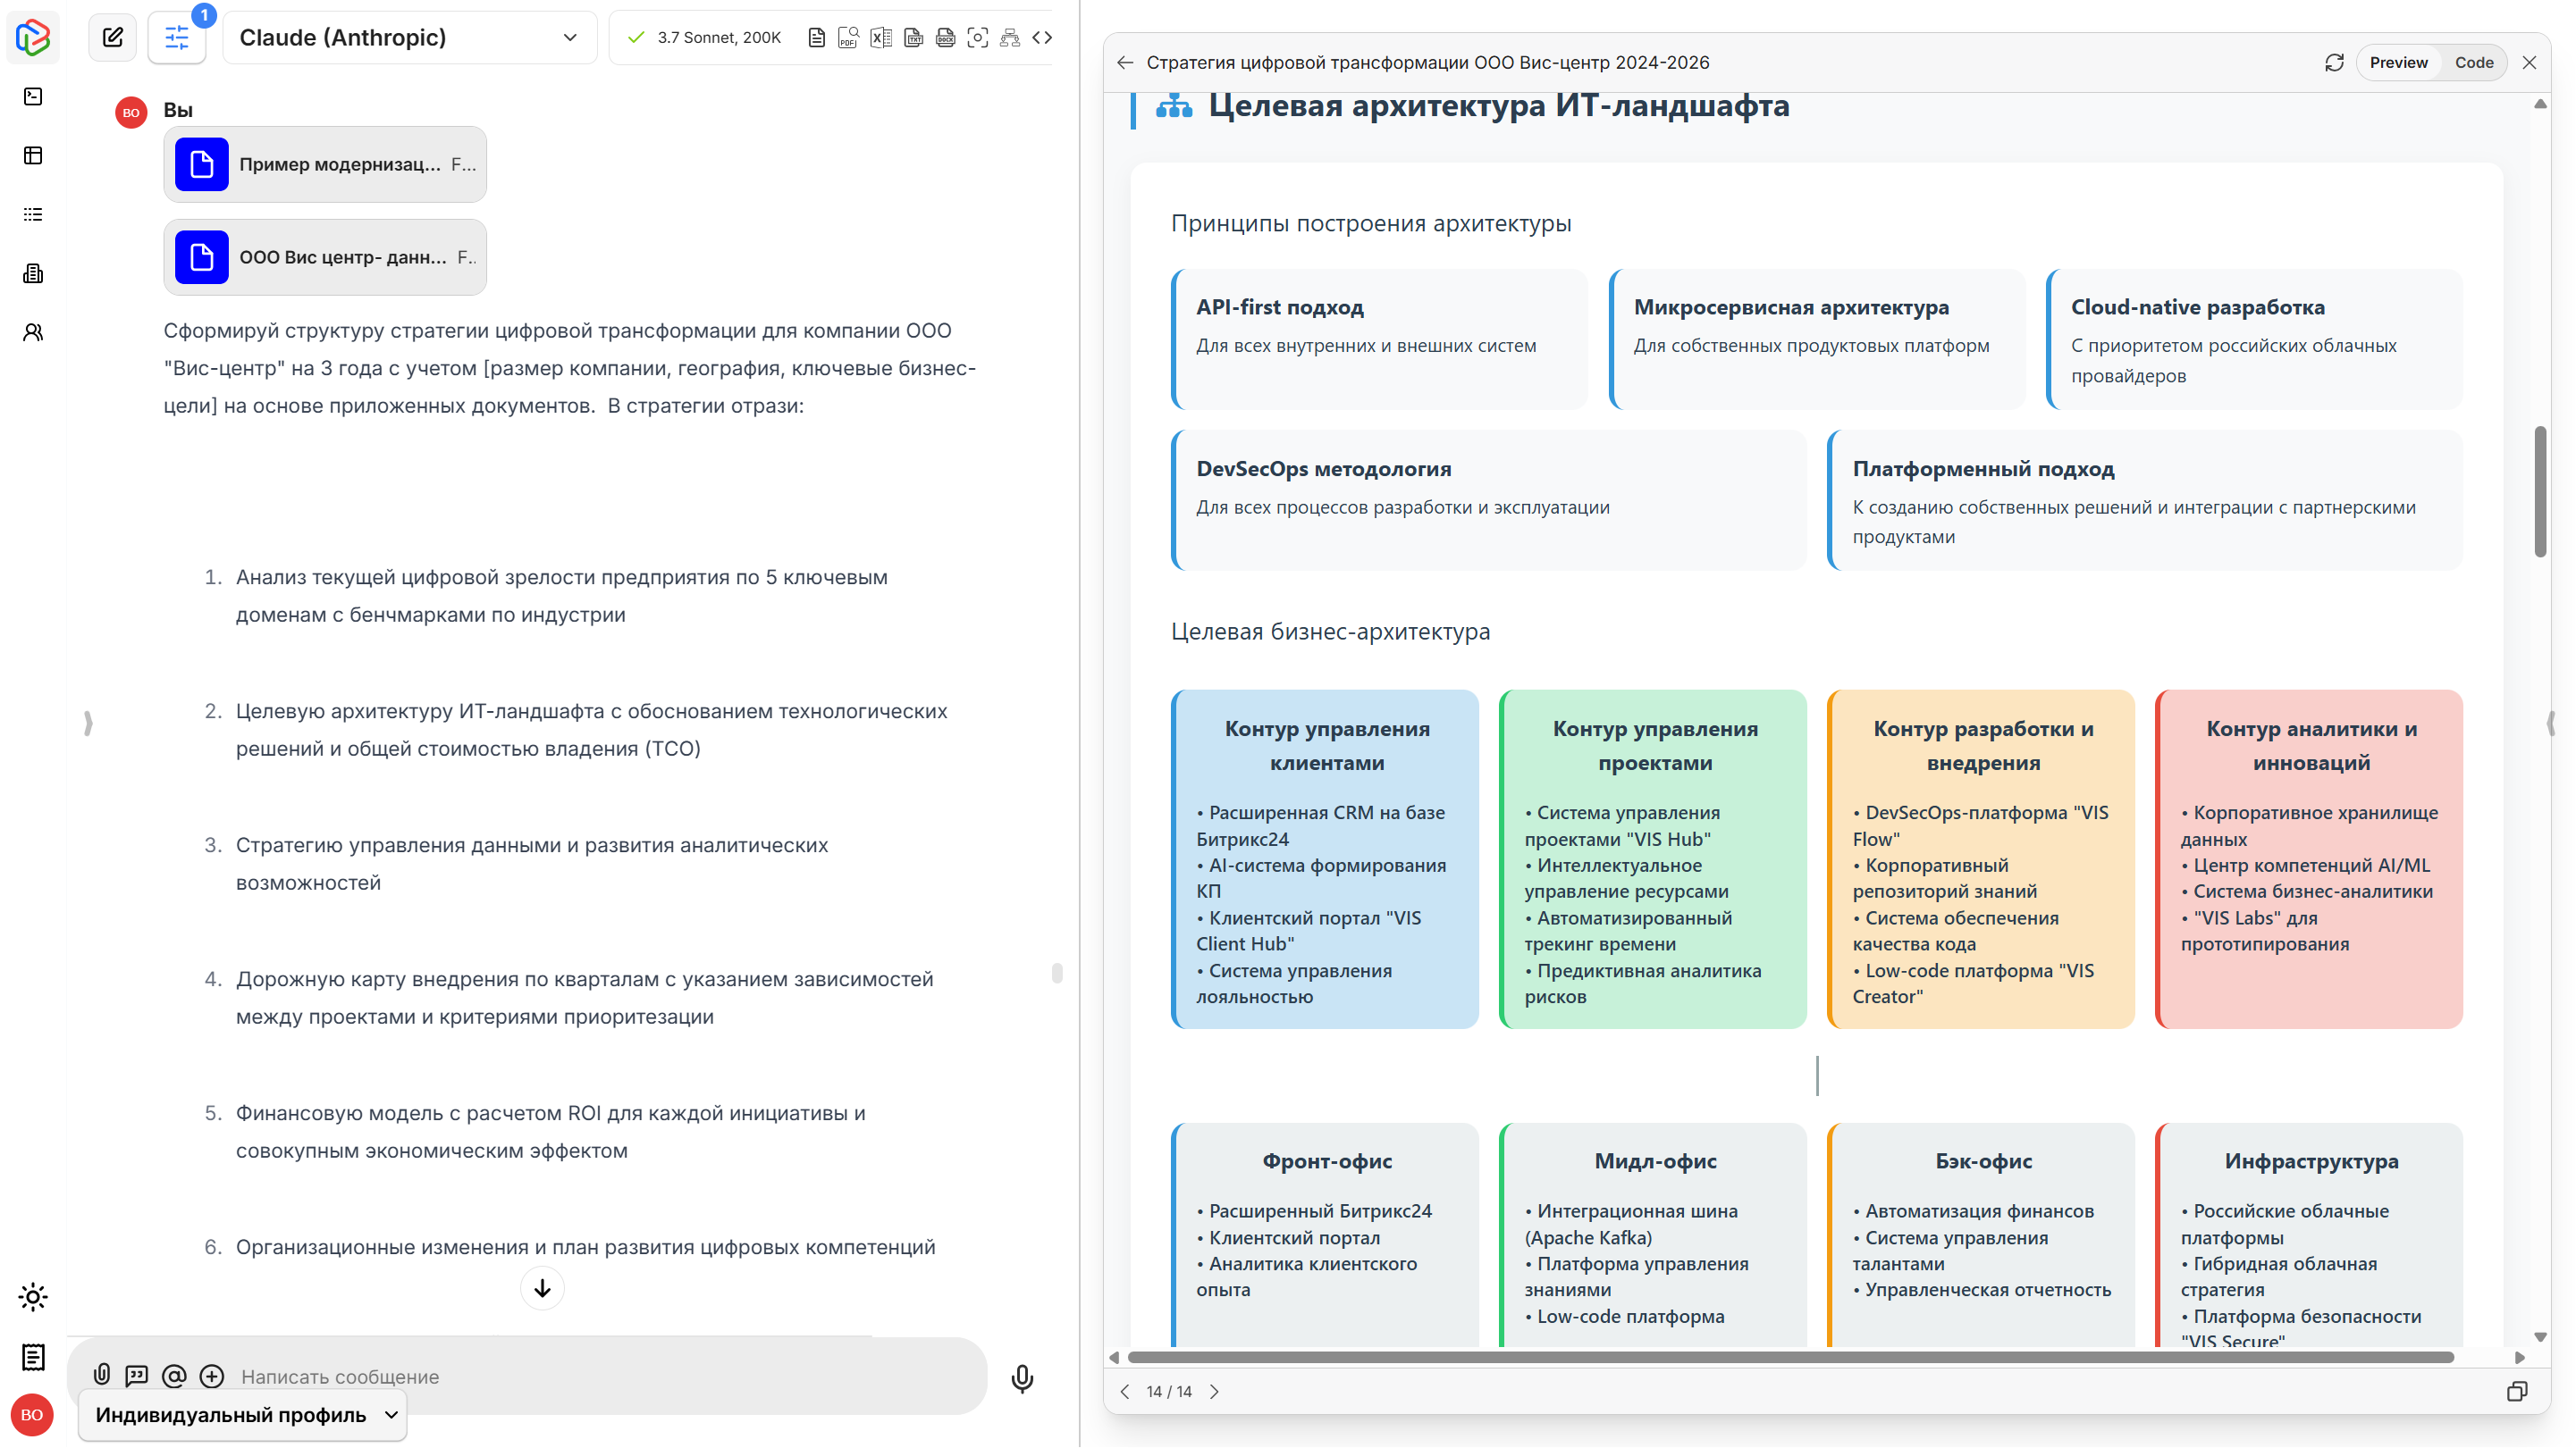Click the green Контур управления проектами card

[x=1653, y=859]
